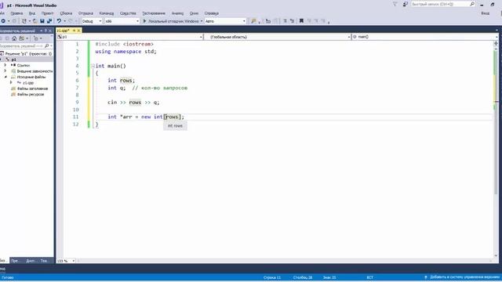Click the Save All toolbar icon
Viewport: 502px width, 282px height.
tap(49, 21)
